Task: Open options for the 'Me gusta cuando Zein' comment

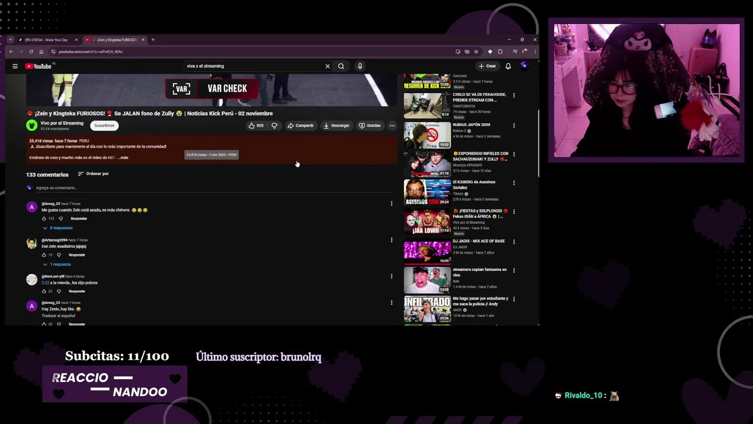Action: (x=391, y=204)
